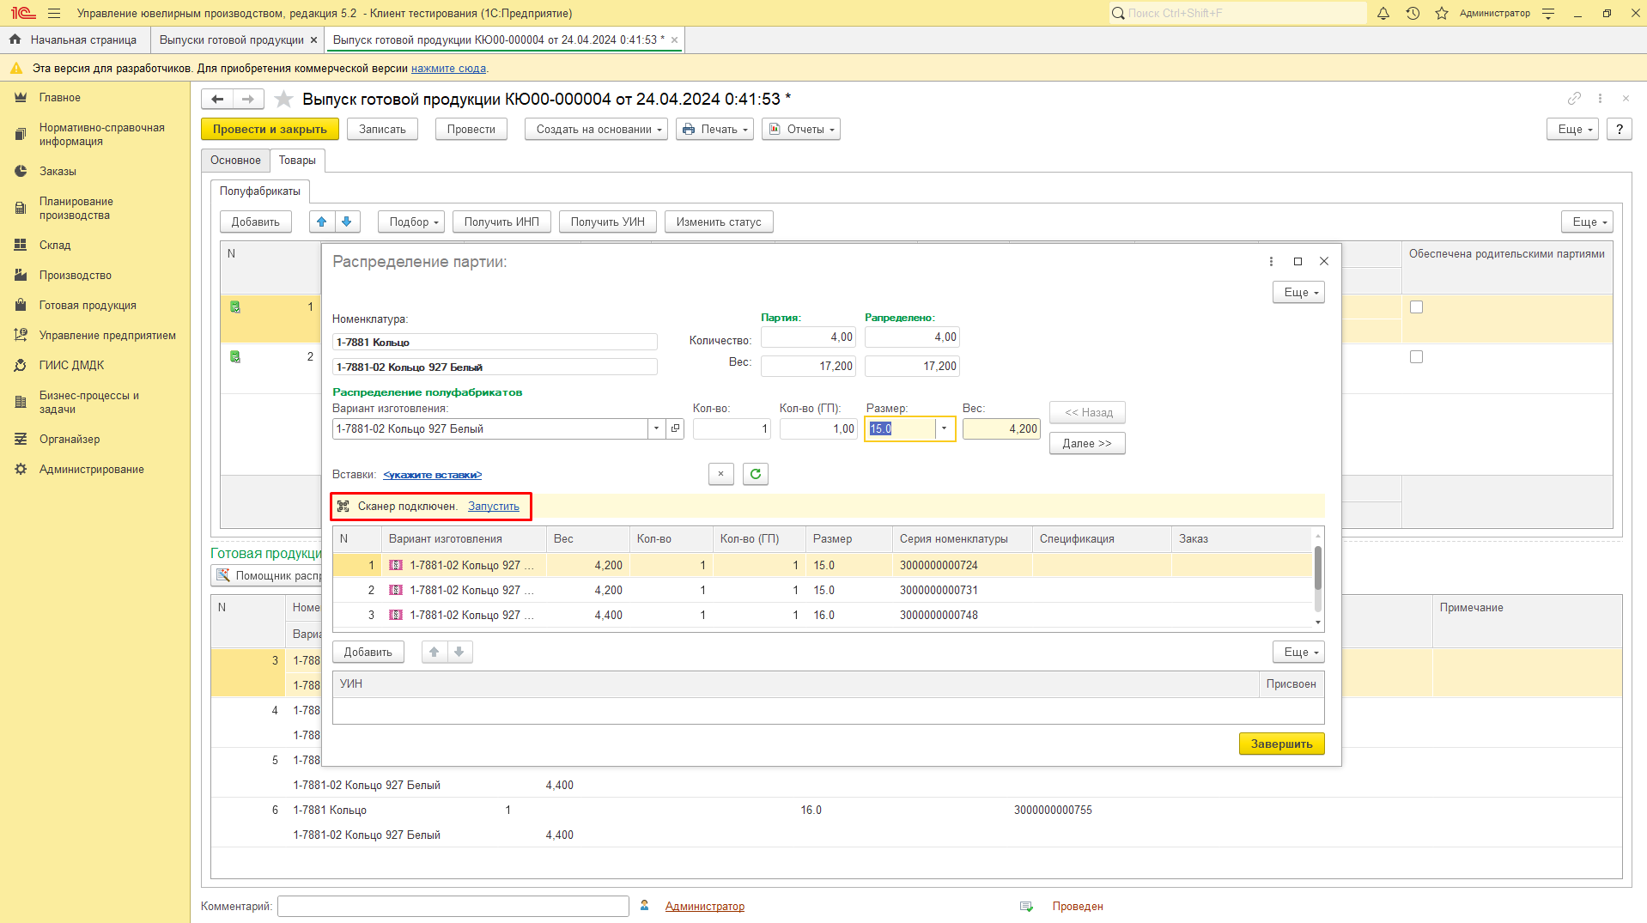Image resolution: width=1647 pixels, height=923 pixels.
Task: Click the search field Поиск Ctrl+Shift+F
Action: (x=1237, y=13)
